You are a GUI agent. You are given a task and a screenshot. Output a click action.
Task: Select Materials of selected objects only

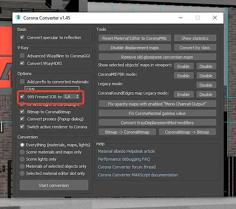[x=22, y=166]
